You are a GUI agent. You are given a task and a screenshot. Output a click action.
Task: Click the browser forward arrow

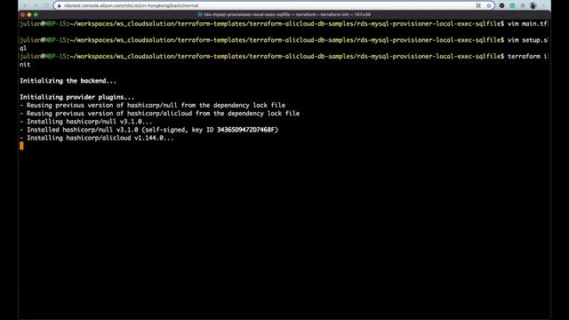pyautogui.click(x=36, y=5)
